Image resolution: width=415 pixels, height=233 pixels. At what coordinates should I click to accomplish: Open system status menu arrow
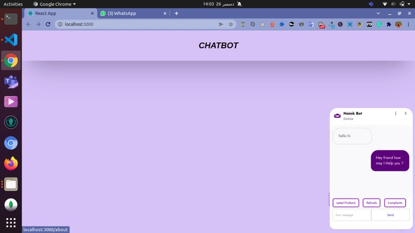(x=409, y=4)
